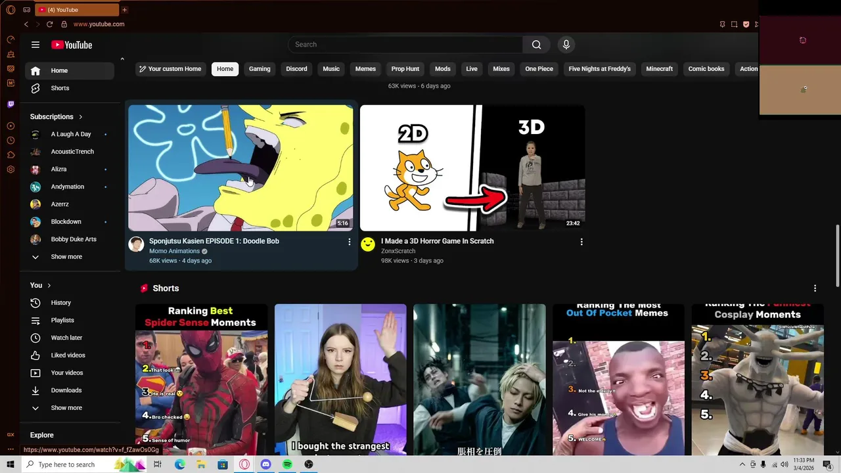
Task: Open I Made a 3D Horror Game title
Action: 437,241
